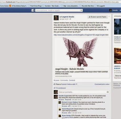
Task: Open Rodolfo profile avatar in header
Action: pyautogui.click(x=110, y=10)
